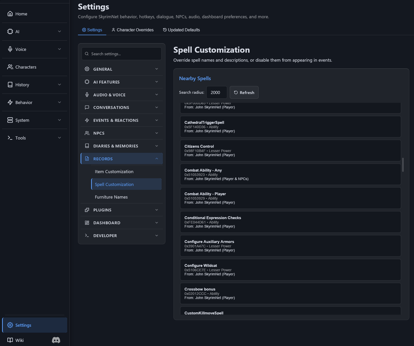Click the magnifier icon in search settings
Image resolution: width=414 pixels, height=346 pixels.
click(87, 54)
